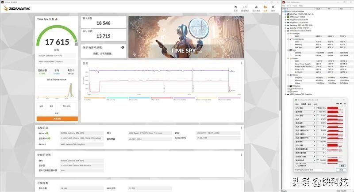This screenshot has width=354, height=192.
Task: Toggle the cyan legend item under the graph
Action: coord(117,98)
